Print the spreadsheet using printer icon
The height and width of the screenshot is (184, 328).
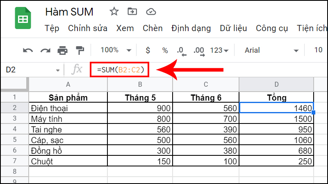pos(62,50)
